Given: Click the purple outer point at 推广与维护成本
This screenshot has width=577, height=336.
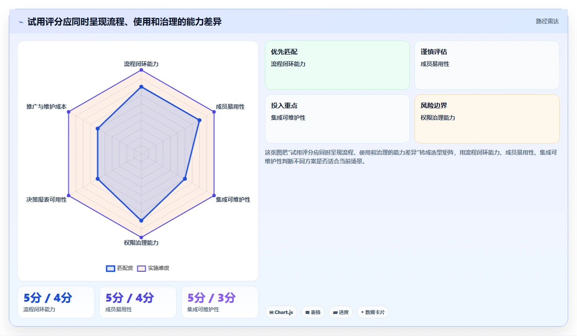Looking at the screenshot, I should coord(68,112).
